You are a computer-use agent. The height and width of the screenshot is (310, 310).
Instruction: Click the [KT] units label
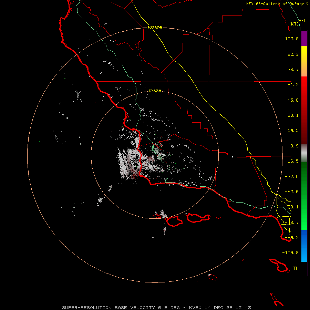[294, 24]
